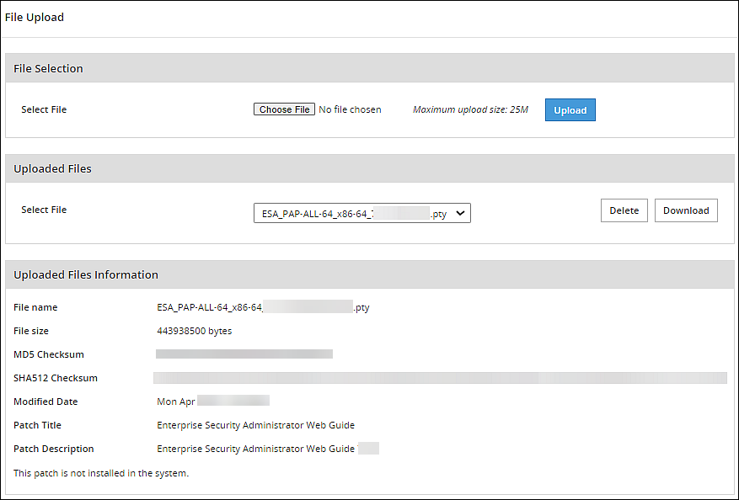Select the ESA_PAP-ALL-64 file in the dropdown
Viewport: 739px width, 500px height.
tap(354, 213)
